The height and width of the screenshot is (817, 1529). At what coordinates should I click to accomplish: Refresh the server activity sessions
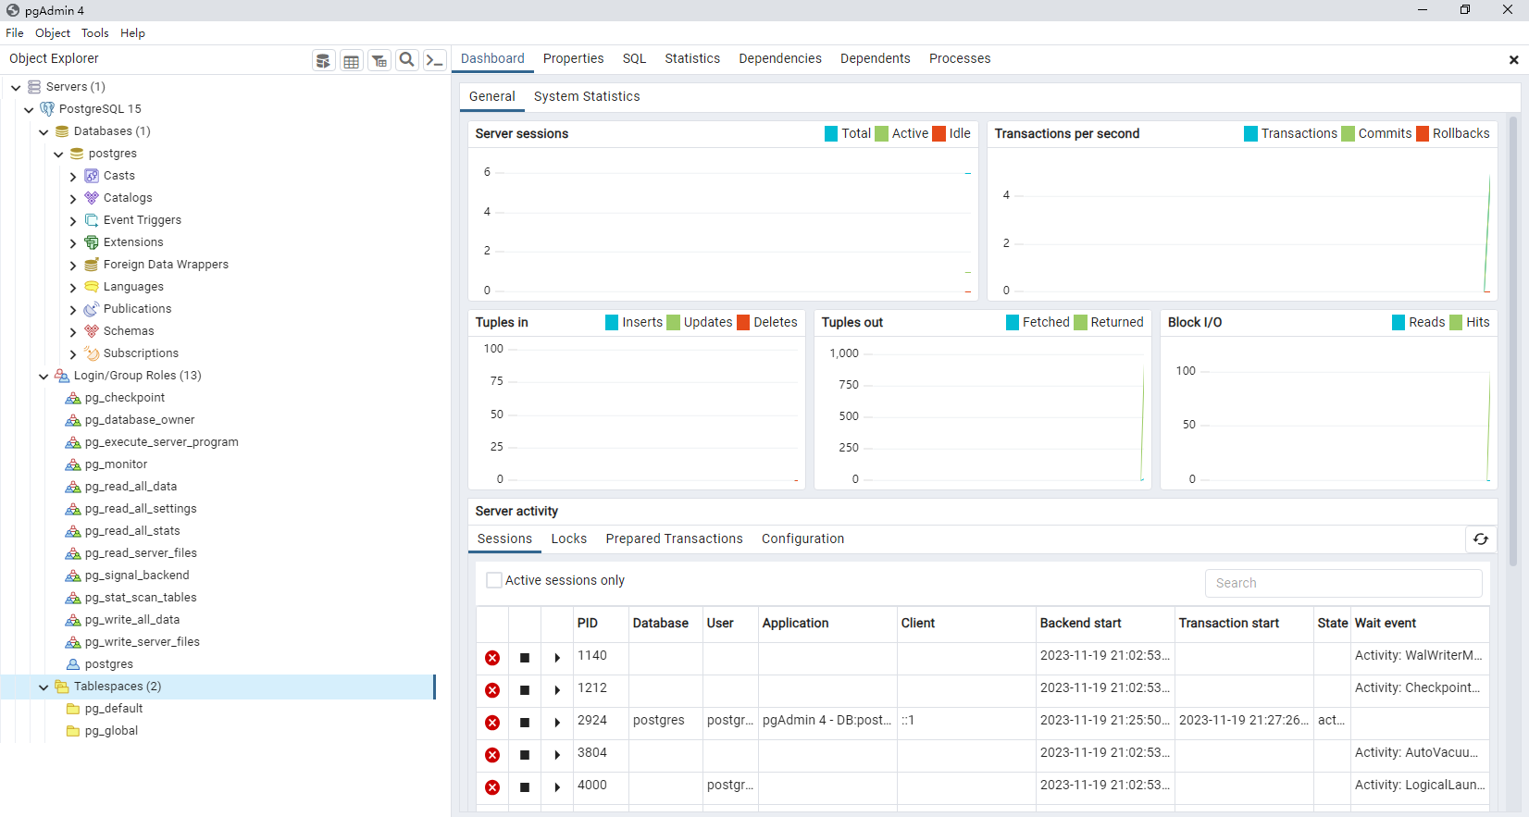point(1481,539)
